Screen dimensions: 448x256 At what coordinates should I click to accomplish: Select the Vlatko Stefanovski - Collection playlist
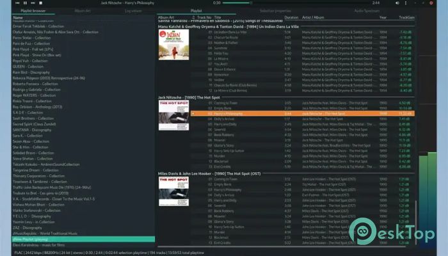coord(36,211)
